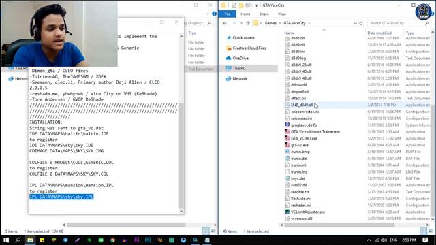Viewport: 436px width, 245px height.
Task: Select Network in GTA ViceCity navigation pane
Action: (x=240, y=79)
